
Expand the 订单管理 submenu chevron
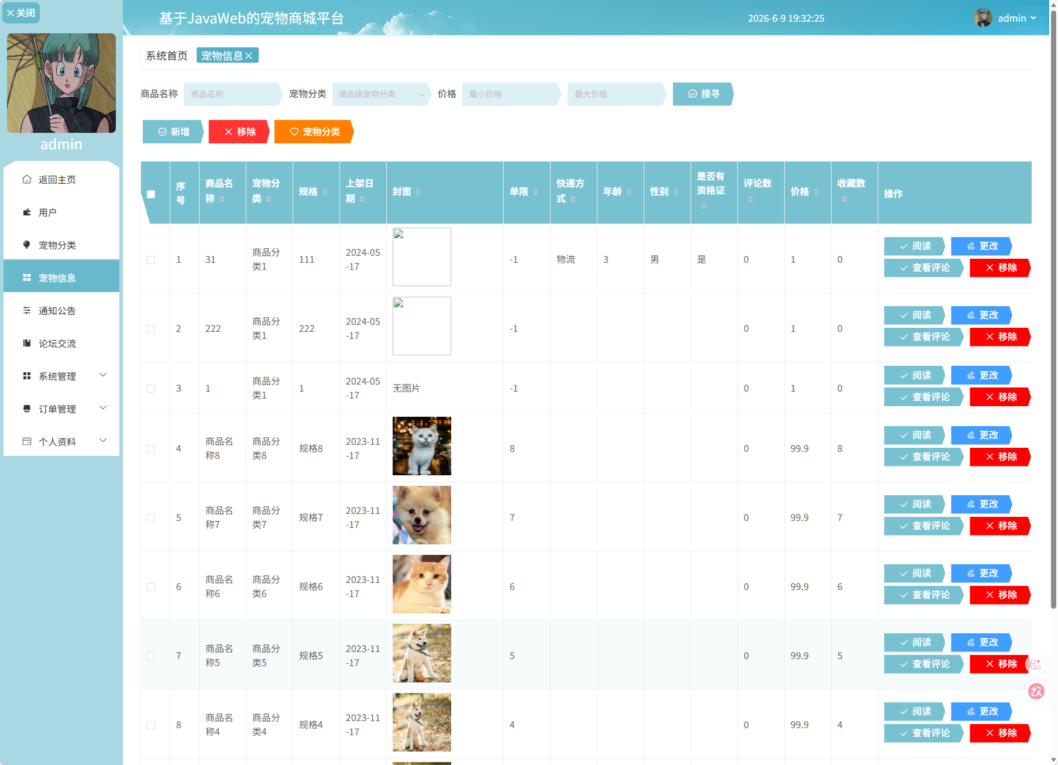pos(103,408)
